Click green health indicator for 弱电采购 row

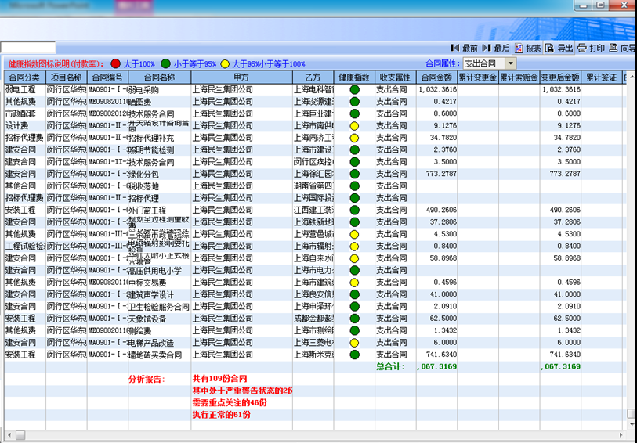pyautogui.click(x=354, y=90)
